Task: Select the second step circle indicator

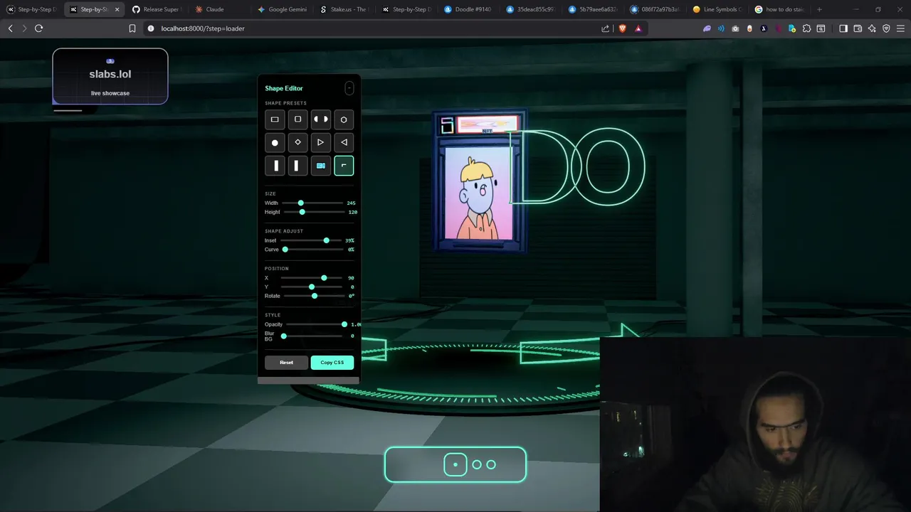Action: pos(477,464)
